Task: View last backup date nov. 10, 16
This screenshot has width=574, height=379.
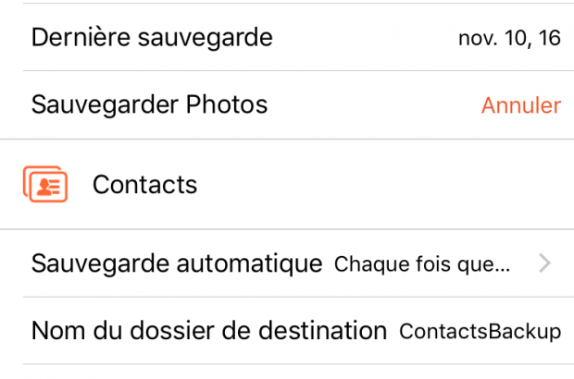Action: tap(509, 39)
